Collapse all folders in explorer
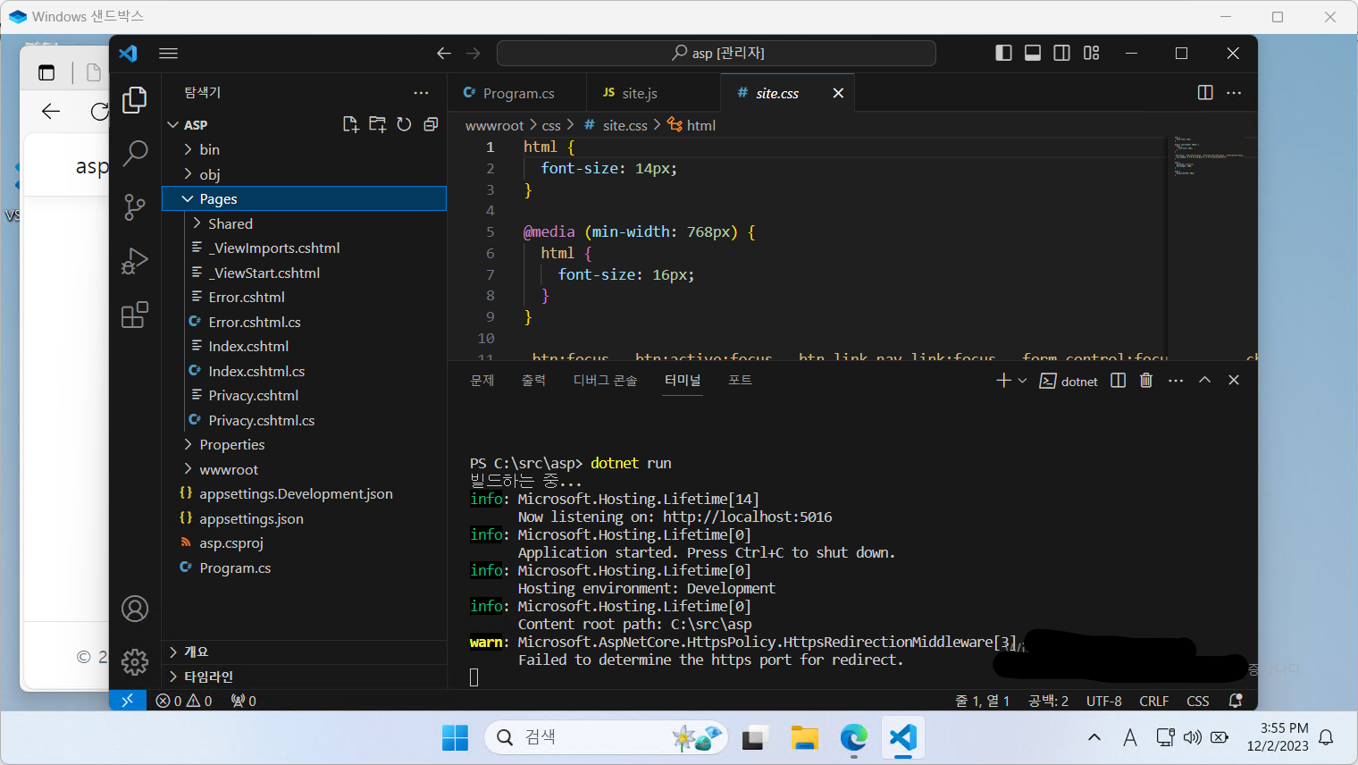The width and height of the screenshot is (1358, 765). (431, 124)
